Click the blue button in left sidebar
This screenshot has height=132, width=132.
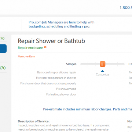click(3, 48)
